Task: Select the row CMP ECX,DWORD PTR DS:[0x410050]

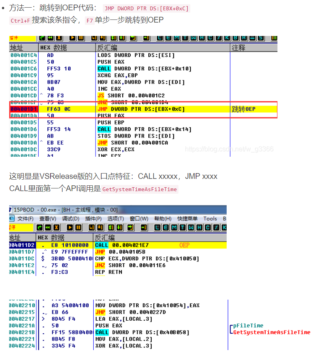Action: 118,259
